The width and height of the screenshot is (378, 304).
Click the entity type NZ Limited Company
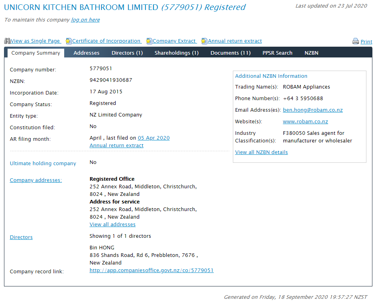point(116,115)
